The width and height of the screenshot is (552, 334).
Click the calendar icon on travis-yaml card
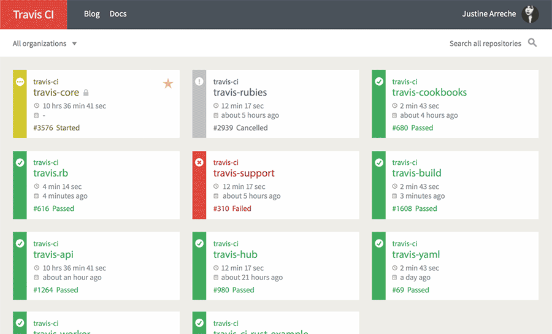[x=395, y=278]
